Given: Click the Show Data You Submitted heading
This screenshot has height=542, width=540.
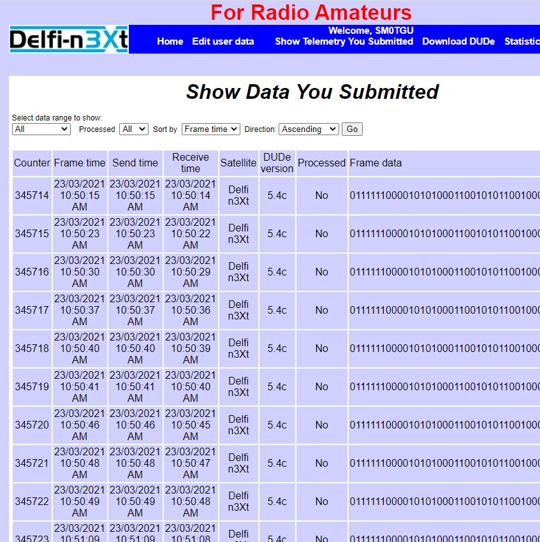Looking at the screenshot, I should pos(312,92).
